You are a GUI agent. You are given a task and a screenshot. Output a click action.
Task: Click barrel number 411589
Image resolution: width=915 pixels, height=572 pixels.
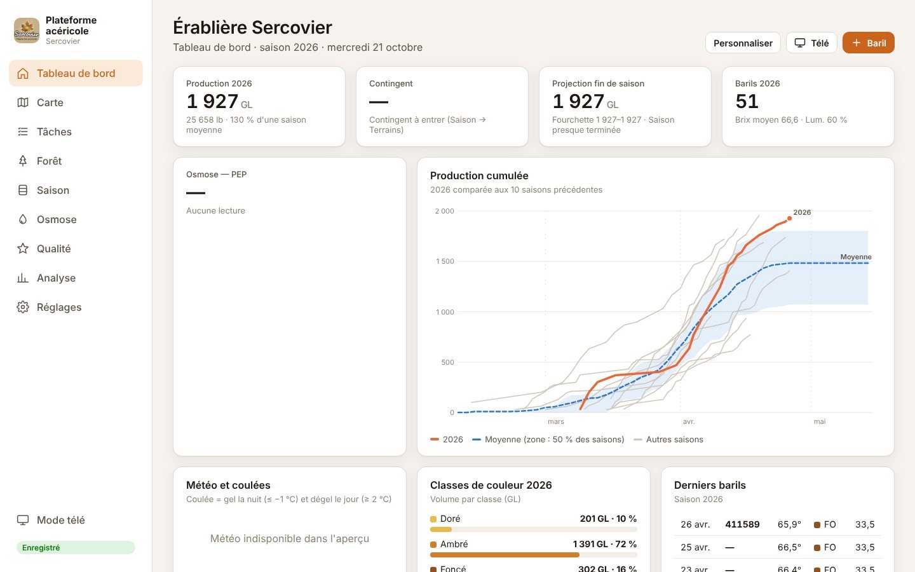pyautogui.click(x=742, y=524)
